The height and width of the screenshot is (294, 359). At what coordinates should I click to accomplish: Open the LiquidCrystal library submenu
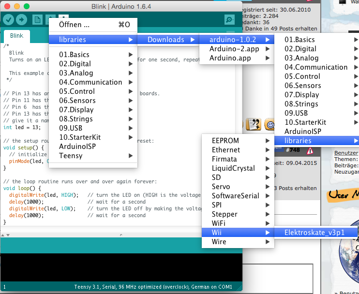tap(238, 168)
